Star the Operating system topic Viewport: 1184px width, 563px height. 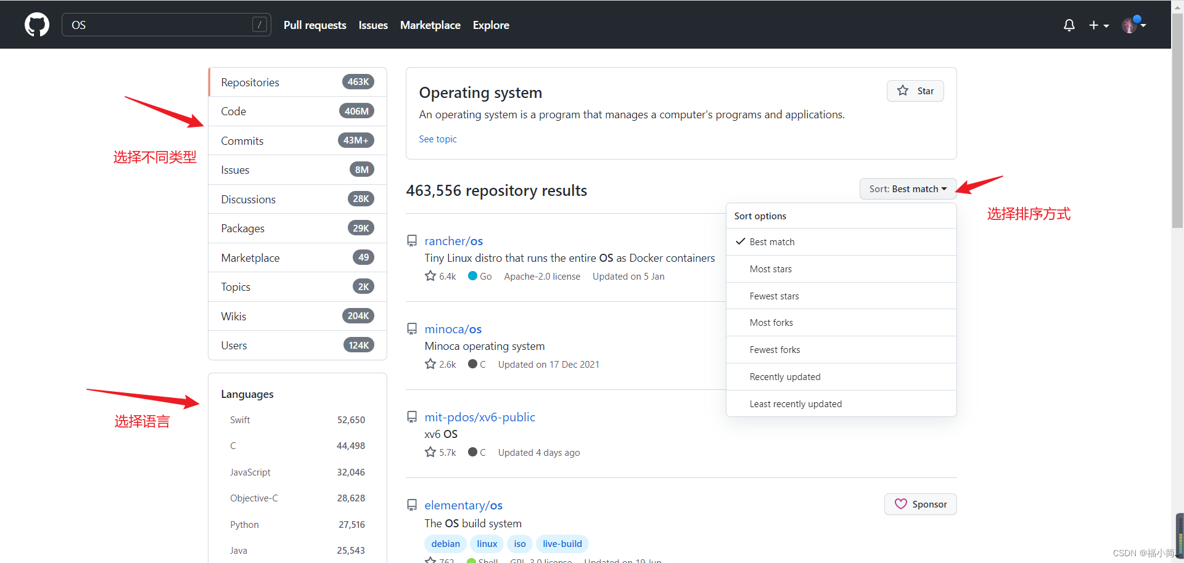pyautogui.click(x=915, y=91)
